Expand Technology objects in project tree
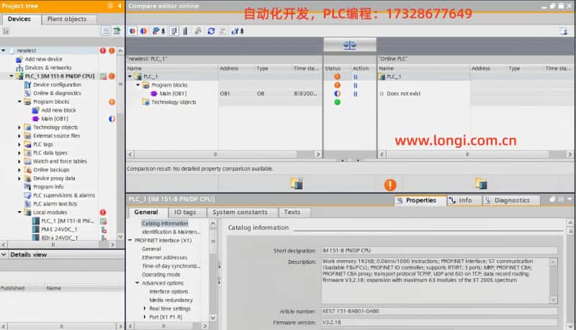The height and width of the screenshot is (330, 576). 19,128
